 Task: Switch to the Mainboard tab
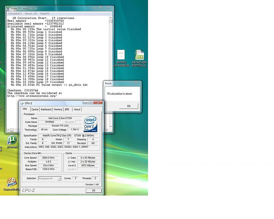pos(46,109)
